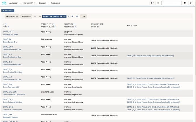This screenshot has width=196, height=122.
Task: Click 'Inventory - Digital Good' text
Action: point(73,95)
